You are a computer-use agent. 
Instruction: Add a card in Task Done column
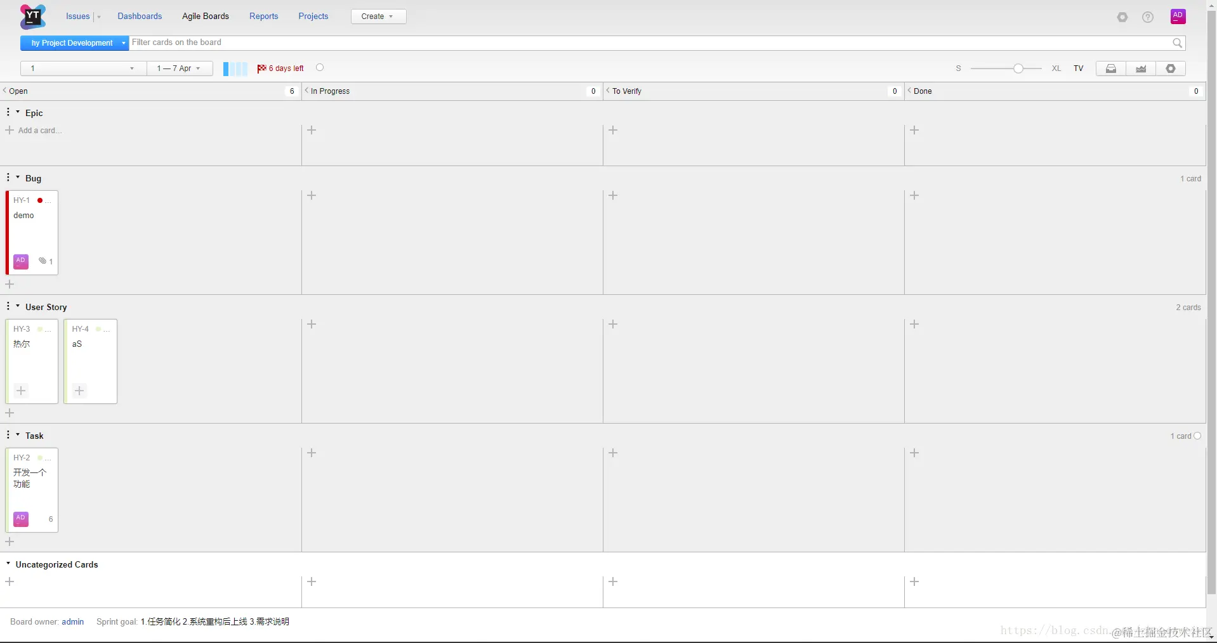(x=914, y=453)
